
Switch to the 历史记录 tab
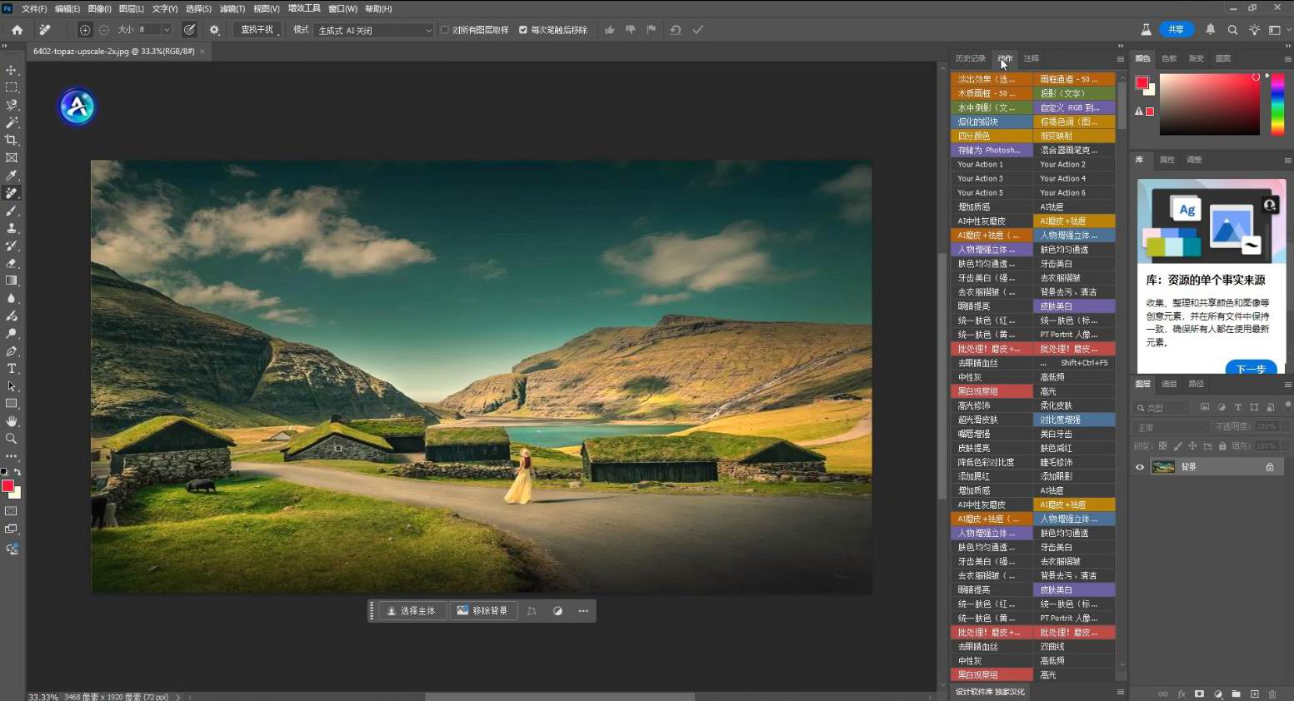click(x=970, y=58)
